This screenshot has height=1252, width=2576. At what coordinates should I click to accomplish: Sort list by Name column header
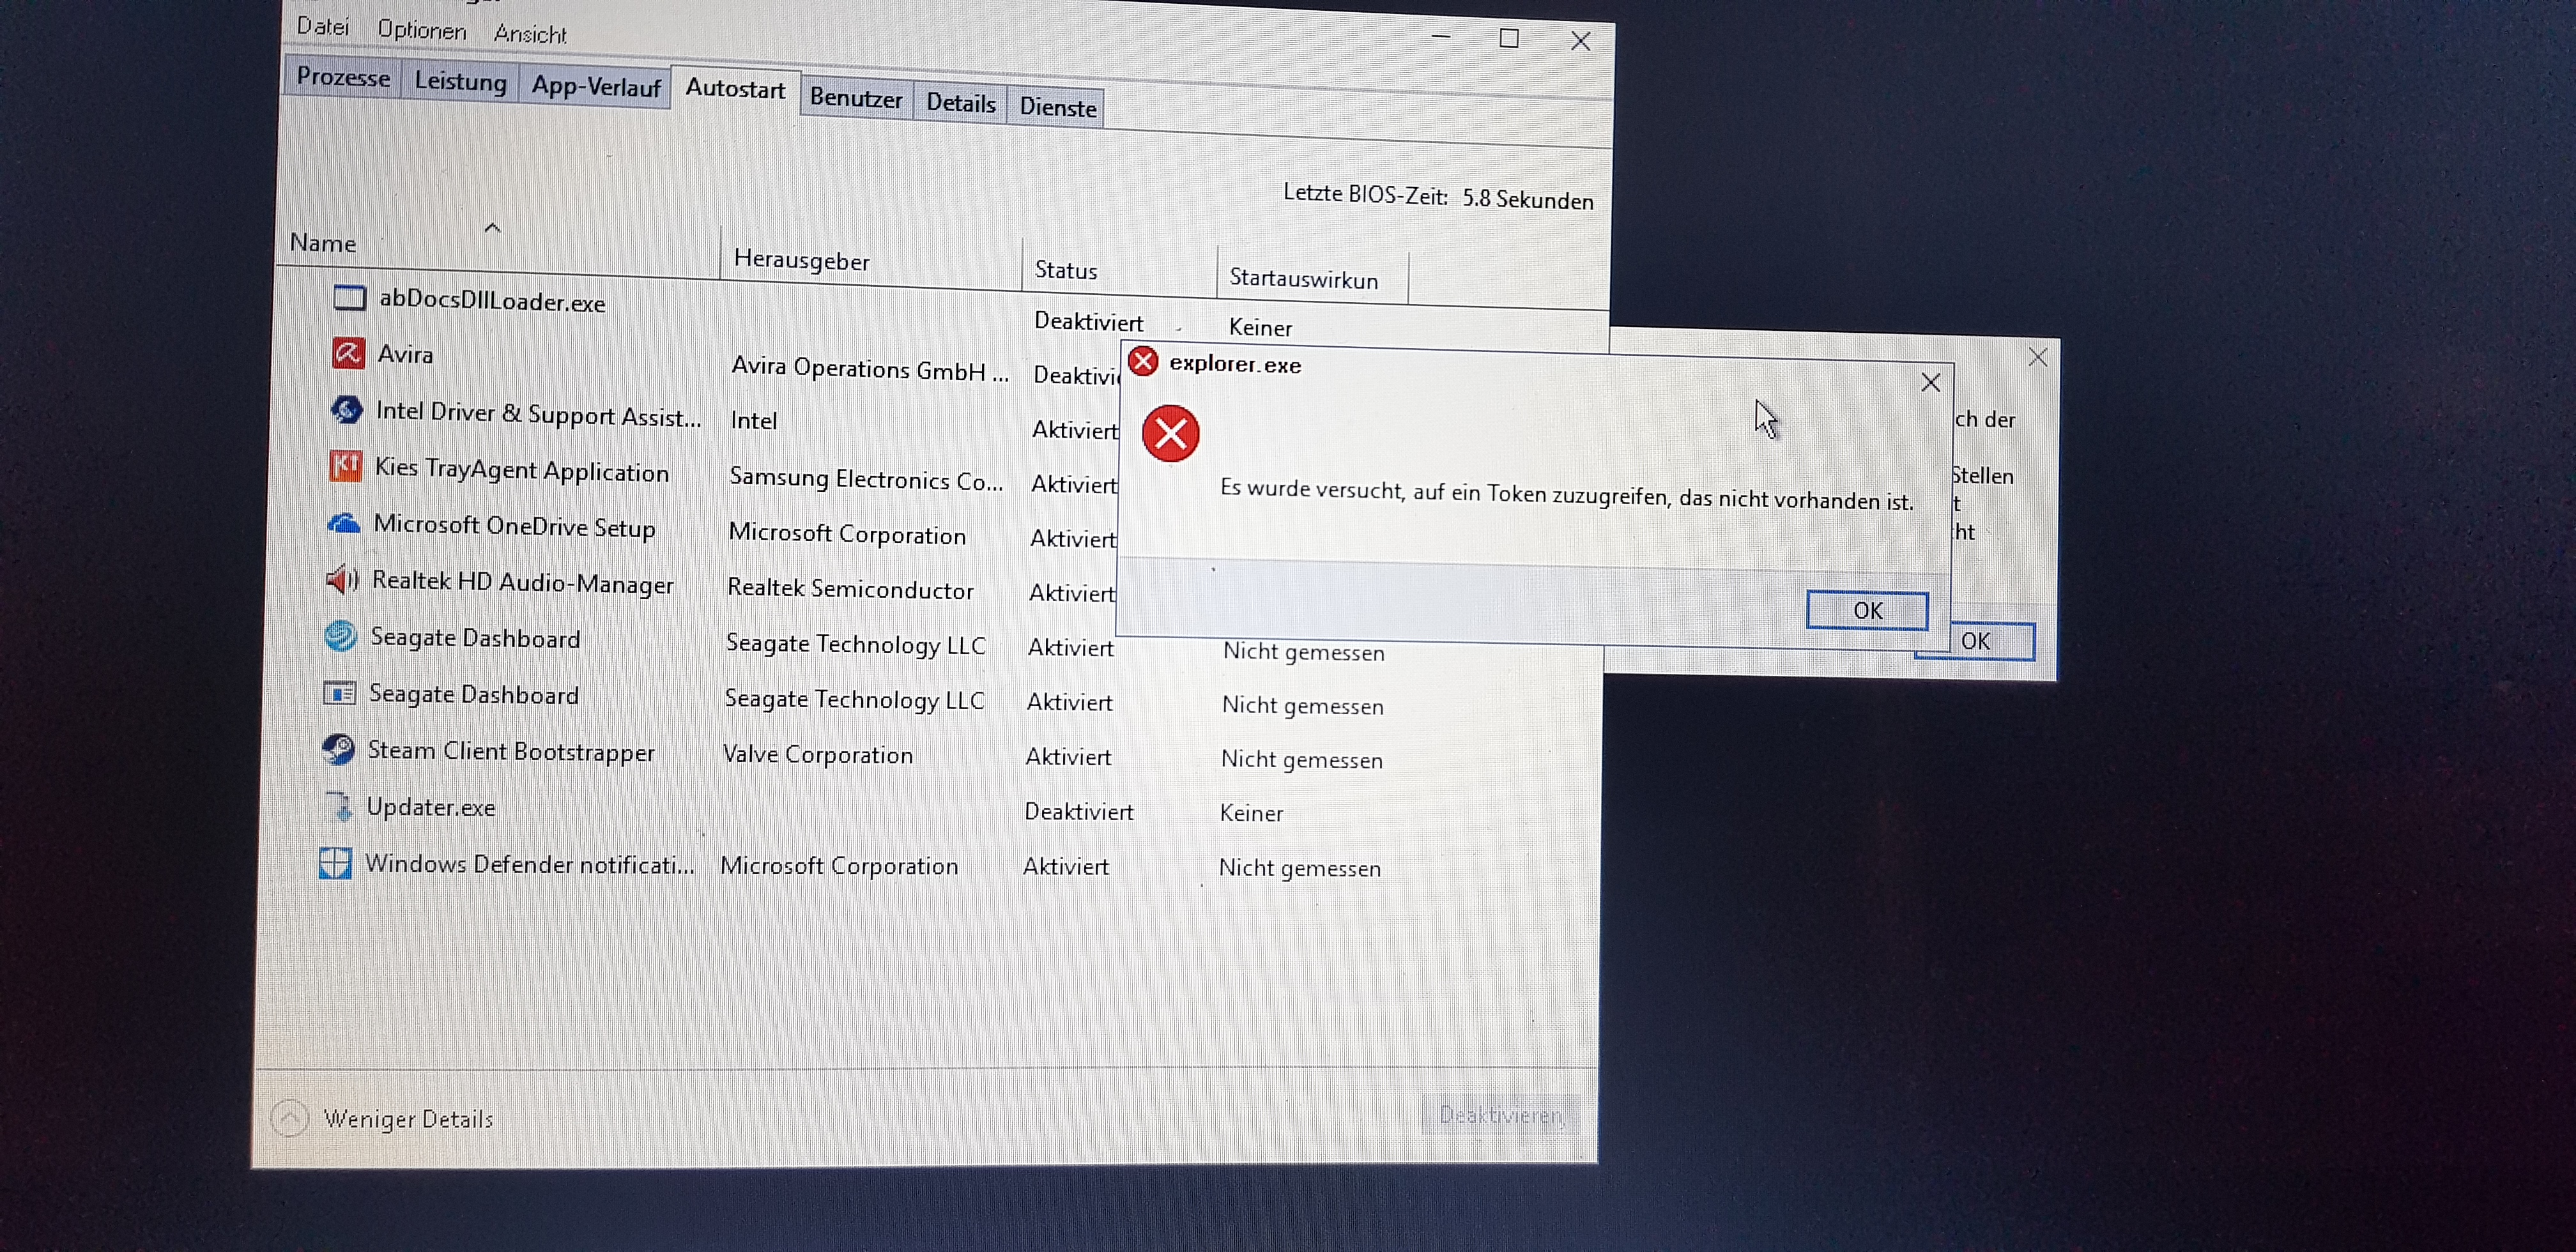click(x=323, y=243)
